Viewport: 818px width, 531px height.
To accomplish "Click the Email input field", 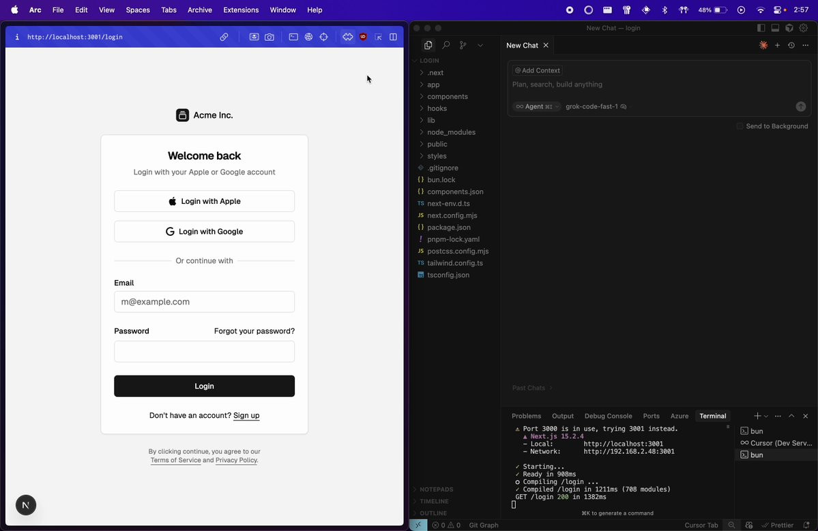I will point(205,302).
